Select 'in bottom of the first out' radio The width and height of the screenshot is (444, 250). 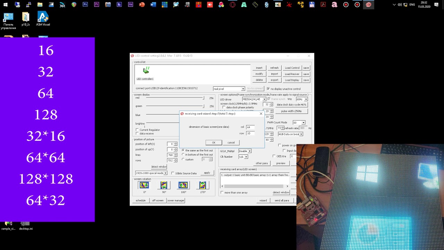click(x=183, y=155)
